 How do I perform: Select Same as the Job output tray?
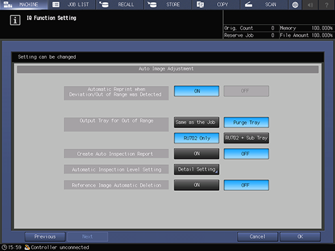pos(196,122)
